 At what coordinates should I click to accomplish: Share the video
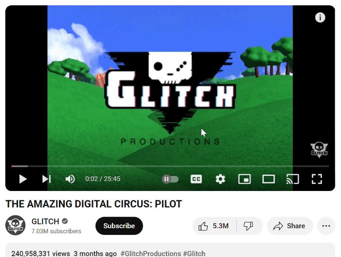click(x=290, y=226)
